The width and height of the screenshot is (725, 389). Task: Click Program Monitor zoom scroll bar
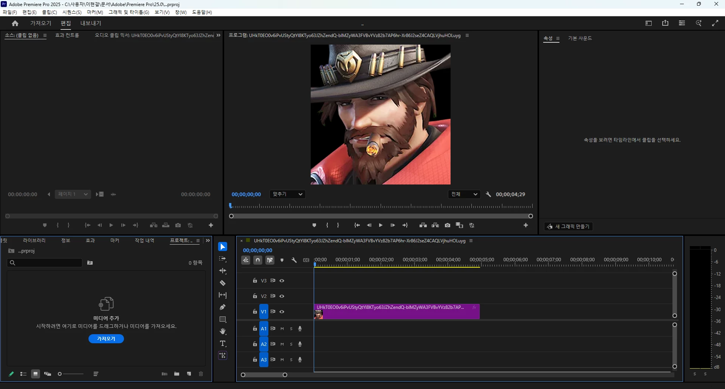click(x=381, y=216)
